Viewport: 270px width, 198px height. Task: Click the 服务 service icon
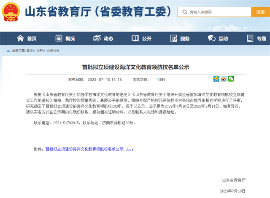coord(173,38)
